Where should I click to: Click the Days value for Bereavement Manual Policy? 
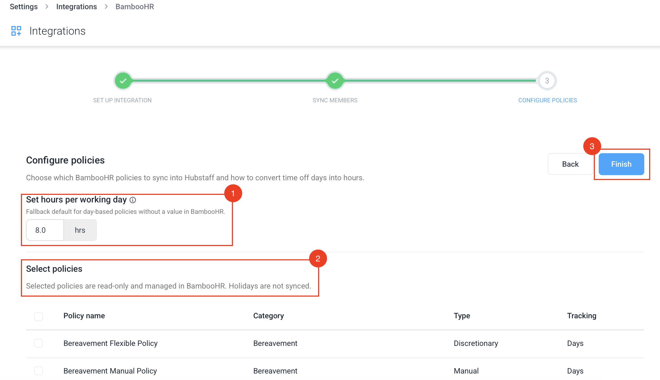click(x=575, y=371)
